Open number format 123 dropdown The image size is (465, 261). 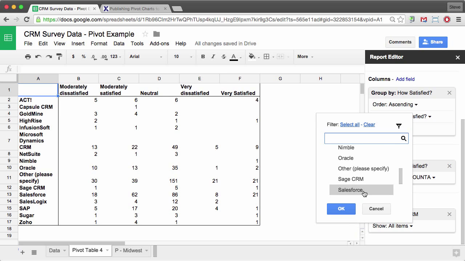[116, 57]
